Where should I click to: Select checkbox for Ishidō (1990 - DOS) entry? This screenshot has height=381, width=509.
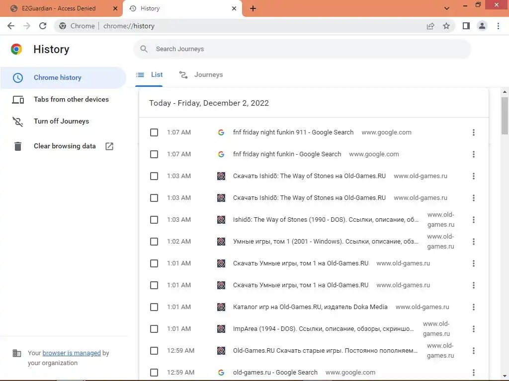[x=154, y=220]
